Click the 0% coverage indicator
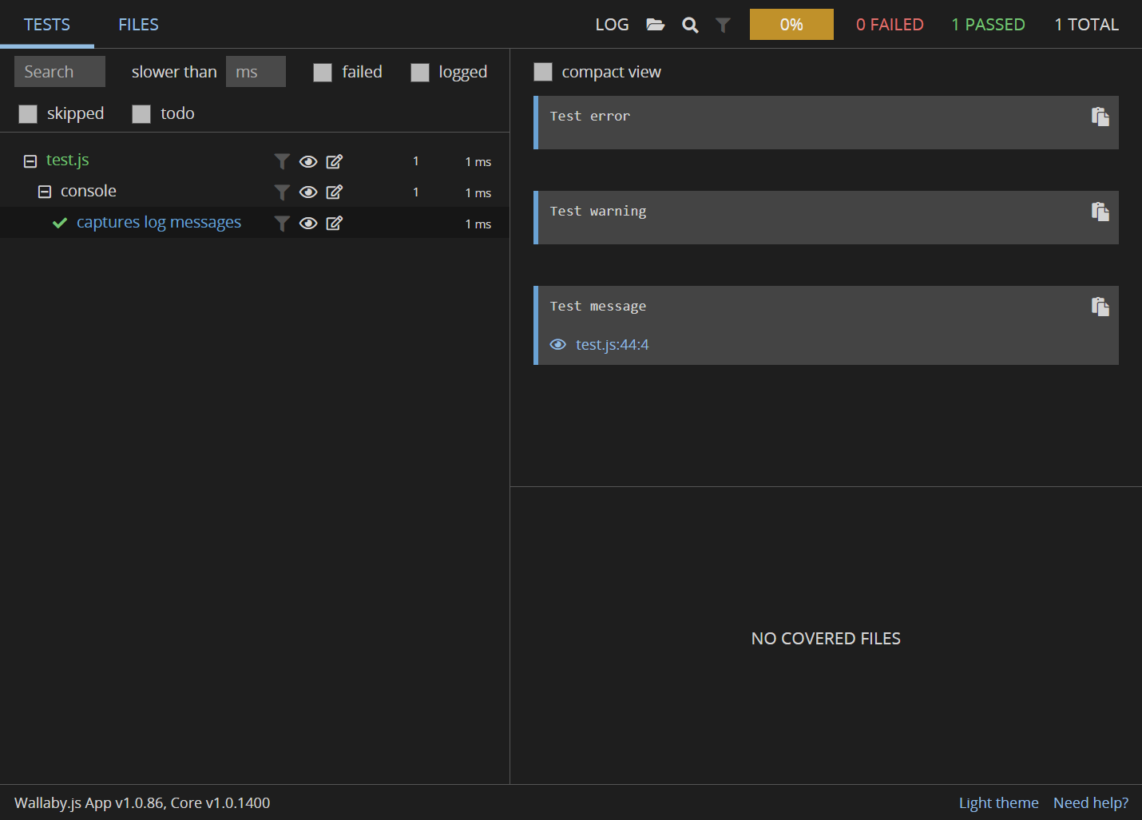The image size is (1142, 820). tap(791, 24)
